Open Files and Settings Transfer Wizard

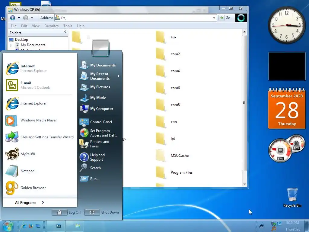(x=40, y=137)
